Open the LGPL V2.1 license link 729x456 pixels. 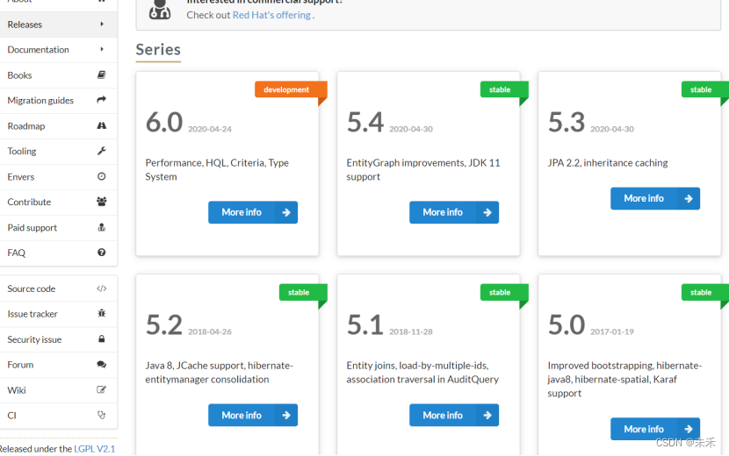(94, 449)
